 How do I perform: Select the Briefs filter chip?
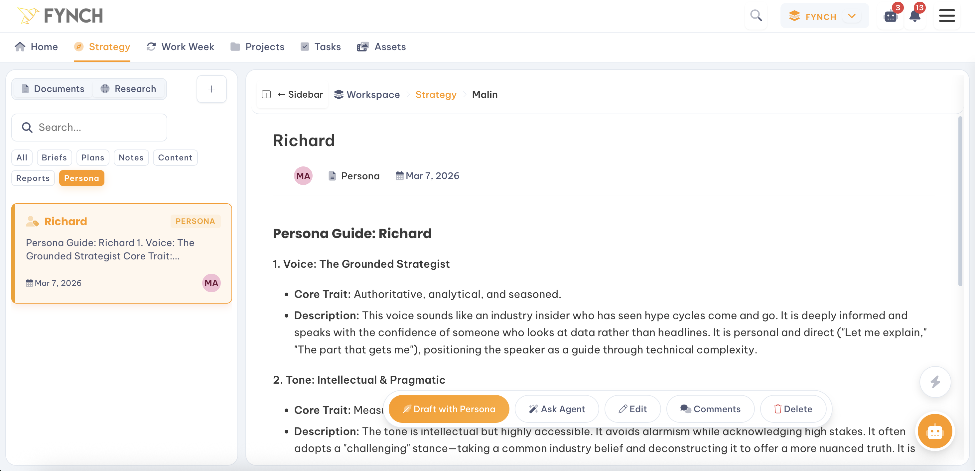pyautogui.click(x=54, y=158)
